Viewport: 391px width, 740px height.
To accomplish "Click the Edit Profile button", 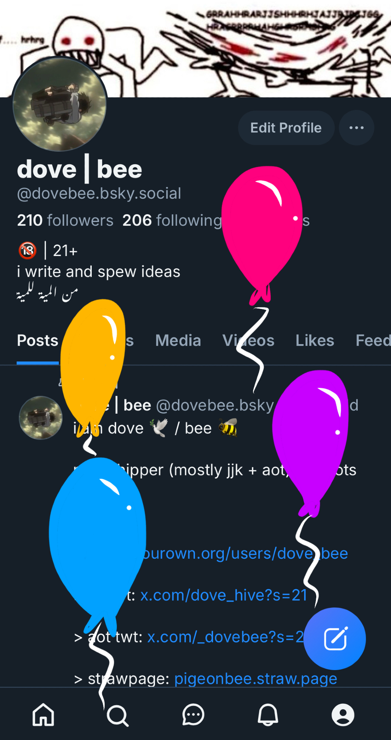I will pos(286,128).
